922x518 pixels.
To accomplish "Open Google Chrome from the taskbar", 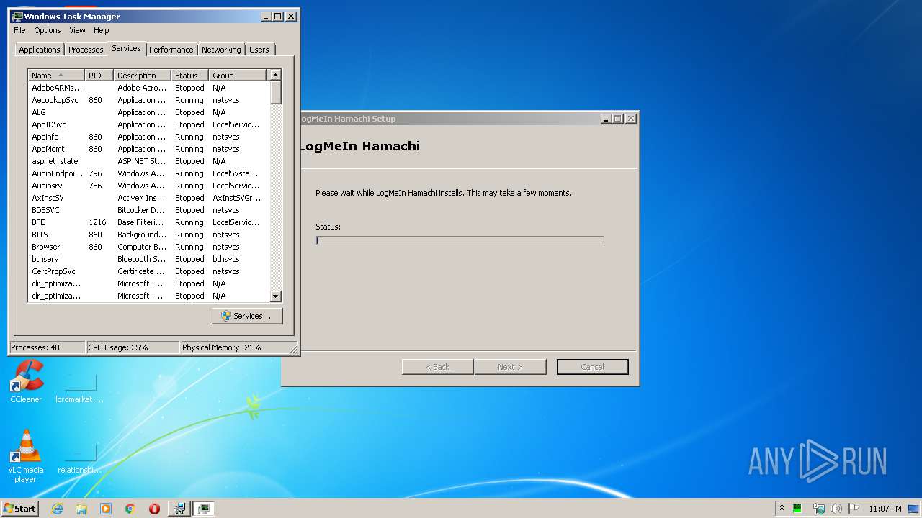I will coord(130,509).
